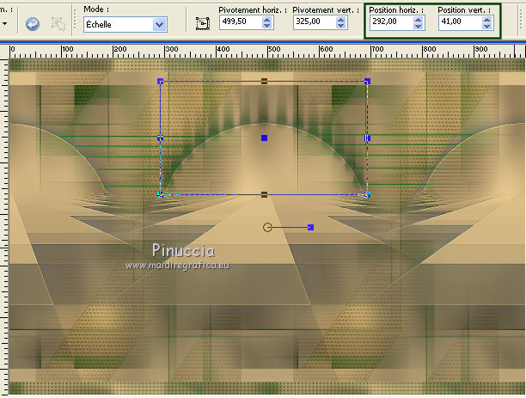Increase Position vert. with up arrow
This screenshot has height=398, width=526.
pos(487,20)
